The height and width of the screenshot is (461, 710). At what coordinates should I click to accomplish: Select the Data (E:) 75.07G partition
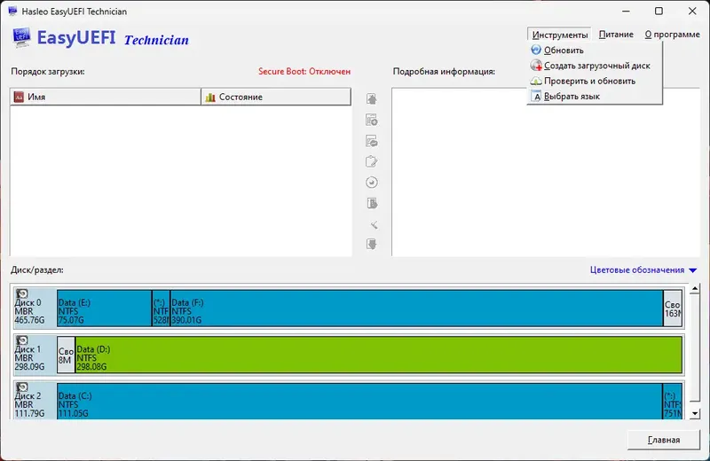pos(104,309)
